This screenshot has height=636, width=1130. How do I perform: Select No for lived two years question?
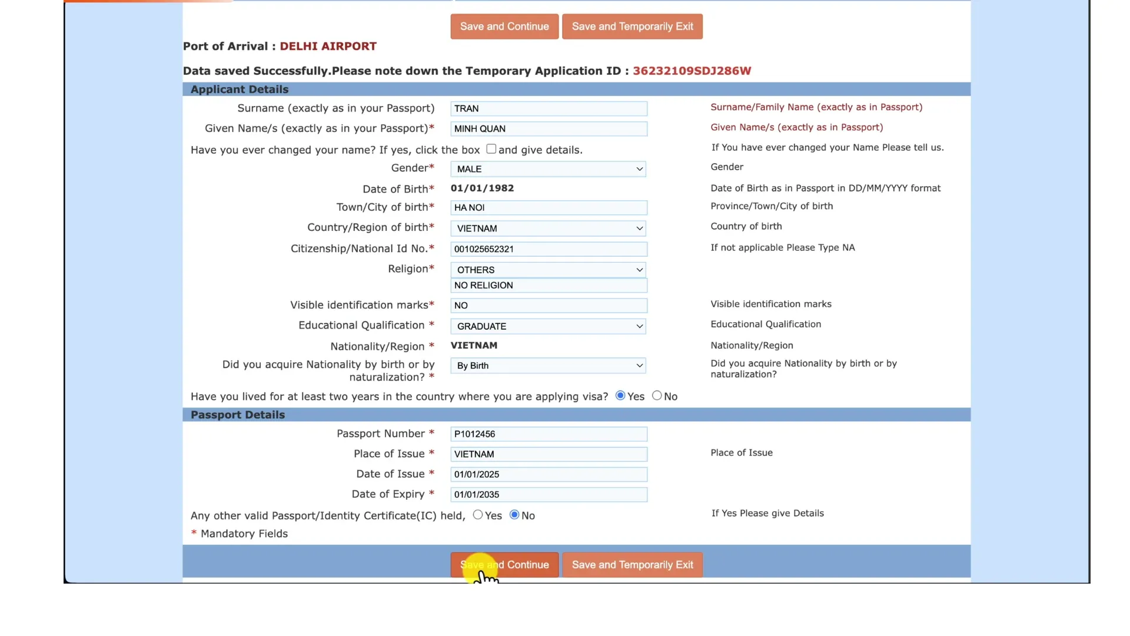point(657,396)
